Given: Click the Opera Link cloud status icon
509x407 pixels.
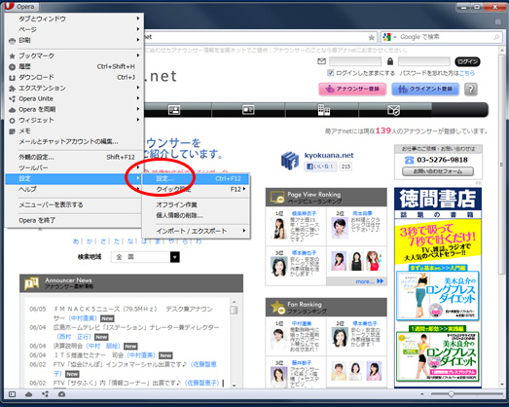Looking at the screenshot, I should pyautogui.click(x=28, y=394).
